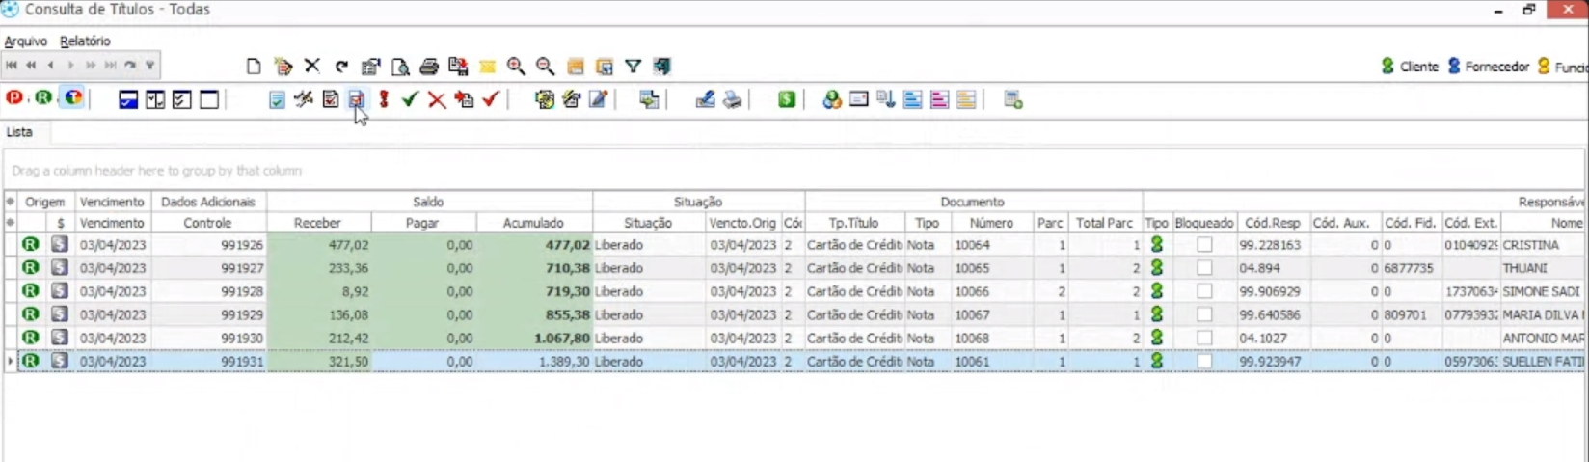The image size is (1589, 462).
Task: Click the printer icon in second toolbar
Action: [733, 99]
